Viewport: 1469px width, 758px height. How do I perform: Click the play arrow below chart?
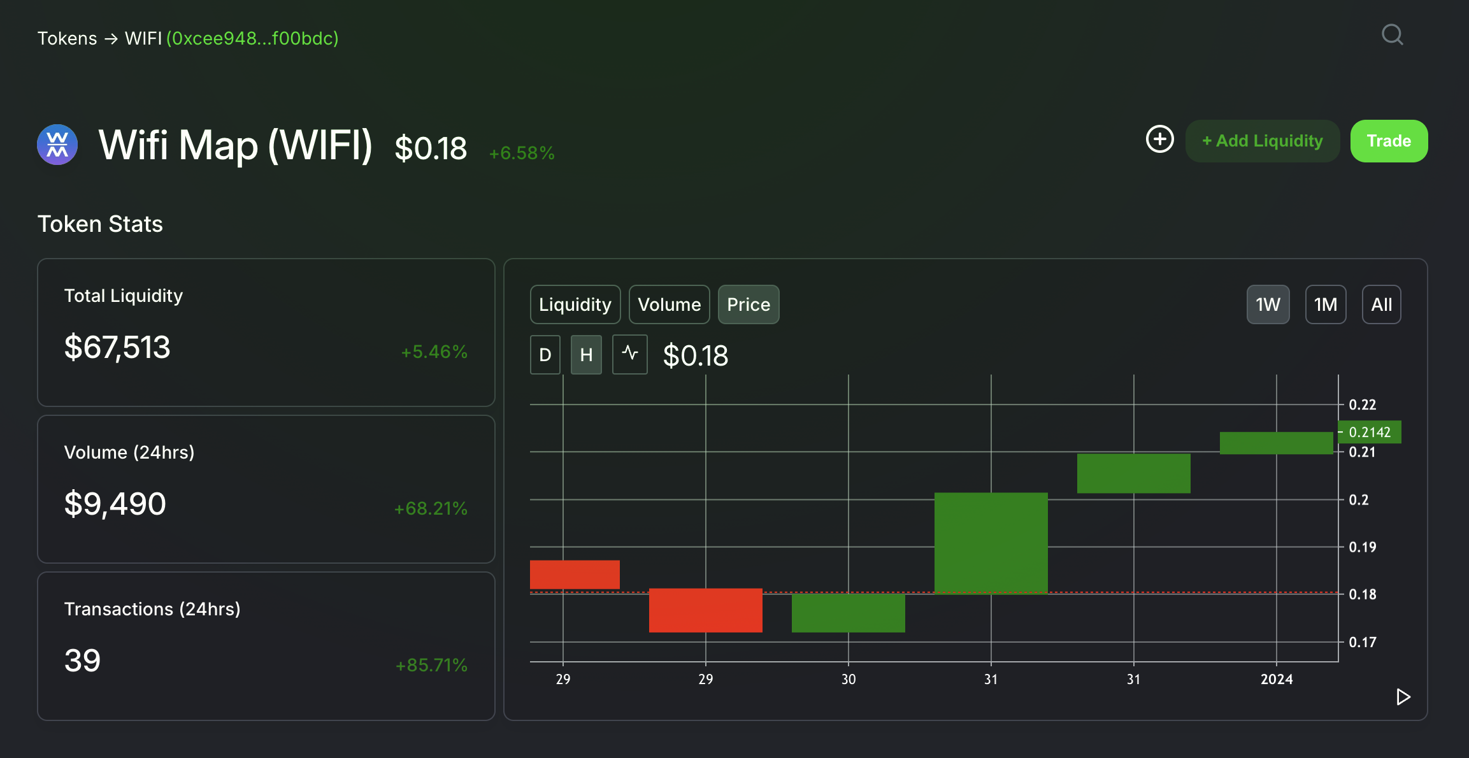click(1403, 697)
